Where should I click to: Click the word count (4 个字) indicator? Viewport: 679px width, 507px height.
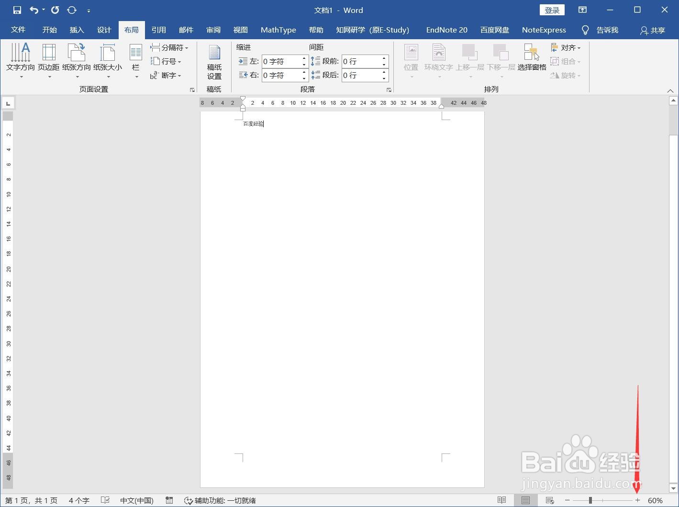[79, 500]
